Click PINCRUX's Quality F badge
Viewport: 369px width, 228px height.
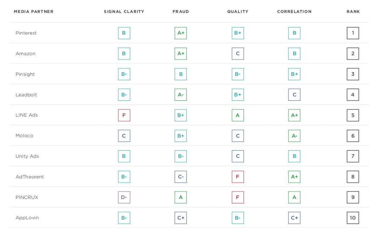[238, 197]
